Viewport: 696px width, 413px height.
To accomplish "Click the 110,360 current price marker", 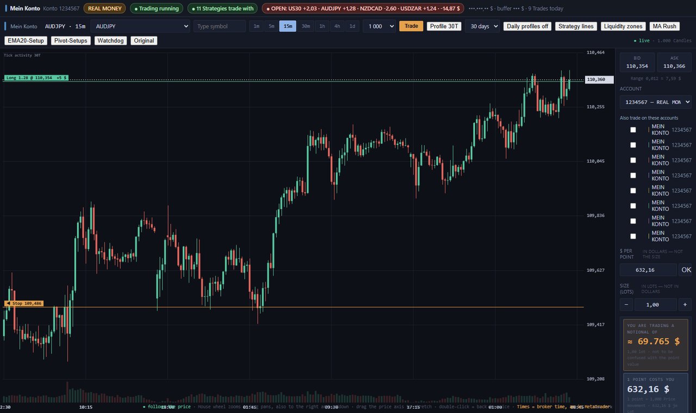I will 599,79.
